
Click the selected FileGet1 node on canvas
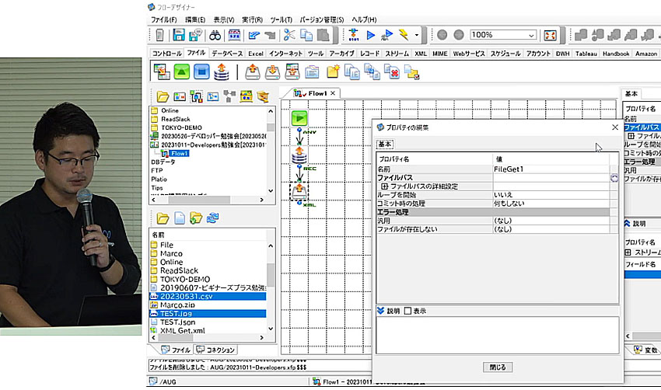(x=299, y=192)
